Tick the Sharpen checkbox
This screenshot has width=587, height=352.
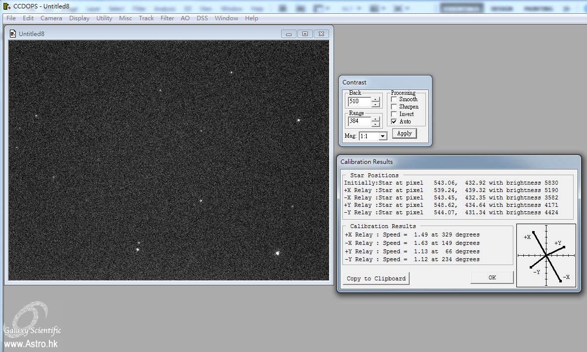click(394, 107)
